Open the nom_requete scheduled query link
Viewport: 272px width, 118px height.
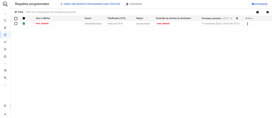(x=42, y=24)
